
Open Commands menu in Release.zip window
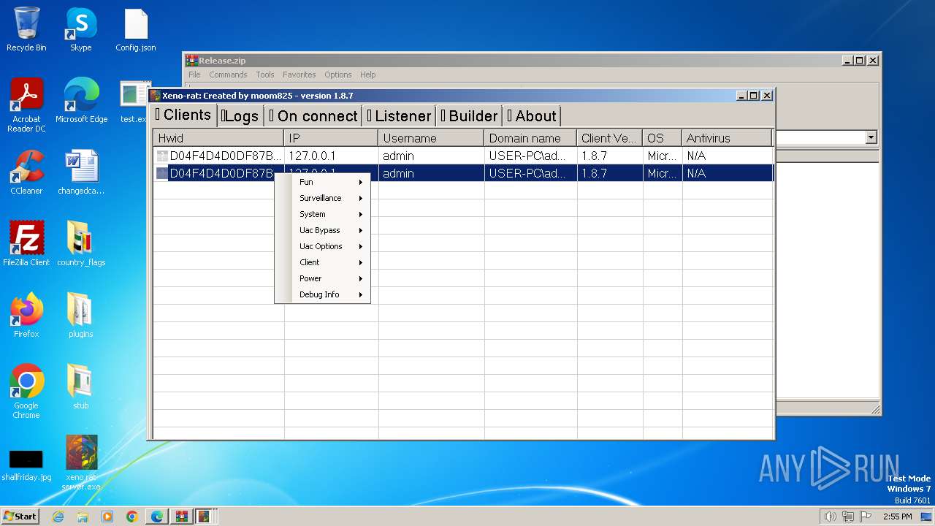228,75
